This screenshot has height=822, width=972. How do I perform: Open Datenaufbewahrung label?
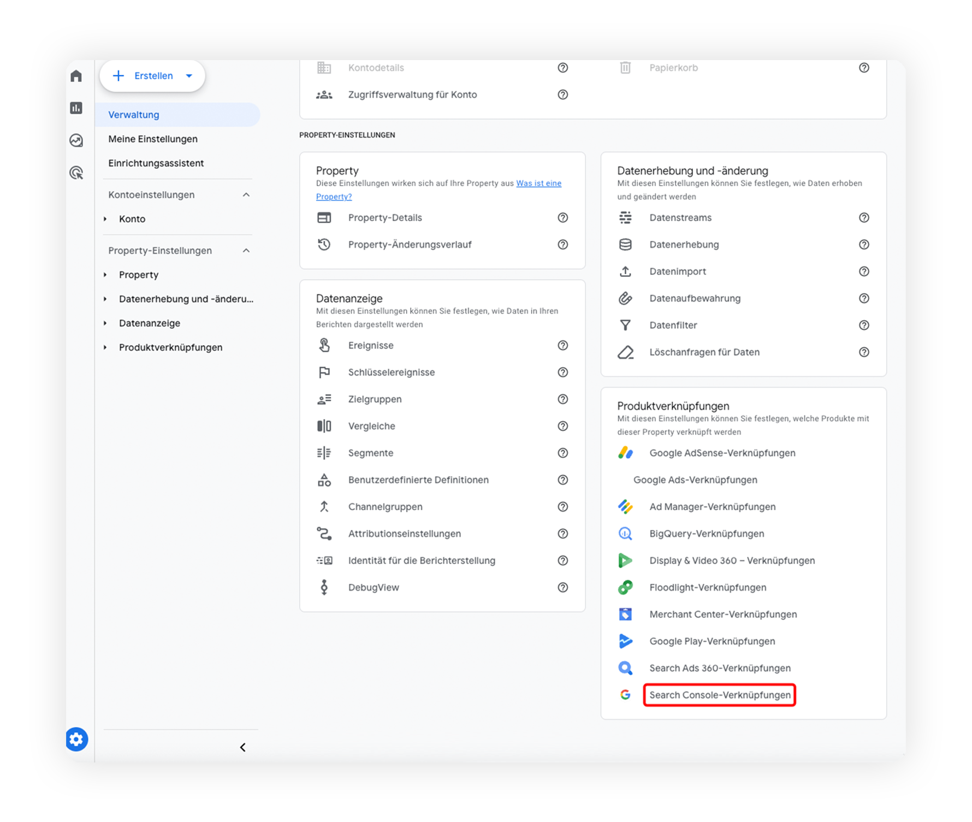[695, 298]
